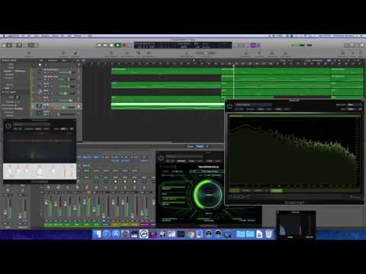Open the List Editors button in control bar
Image resolution: width=366 pixels, height=274 pixels.
pos(348,45)
